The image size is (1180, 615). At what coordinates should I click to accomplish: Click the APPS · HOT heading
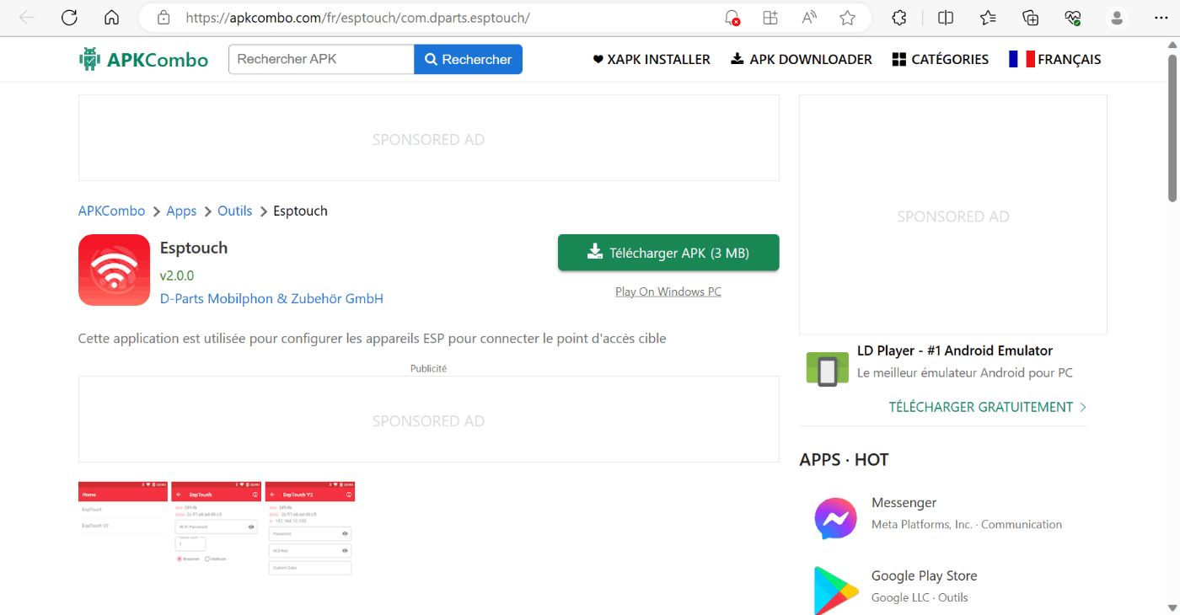click(x=844, y=460)
